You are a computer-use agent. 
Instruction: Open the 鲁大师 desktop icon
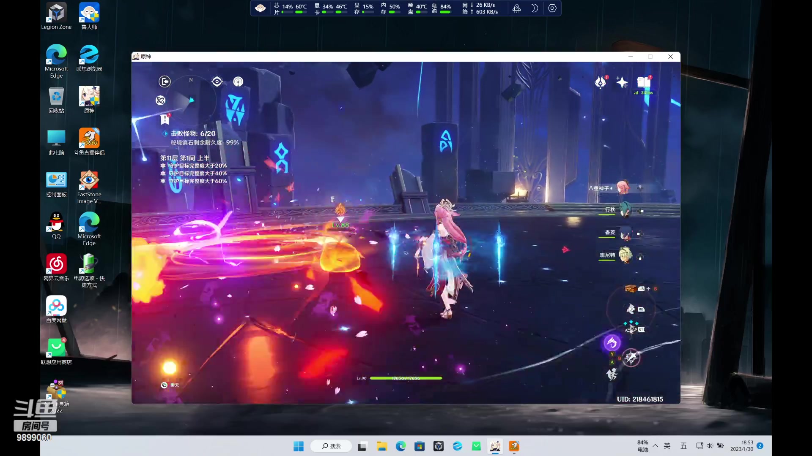point(89,16)
